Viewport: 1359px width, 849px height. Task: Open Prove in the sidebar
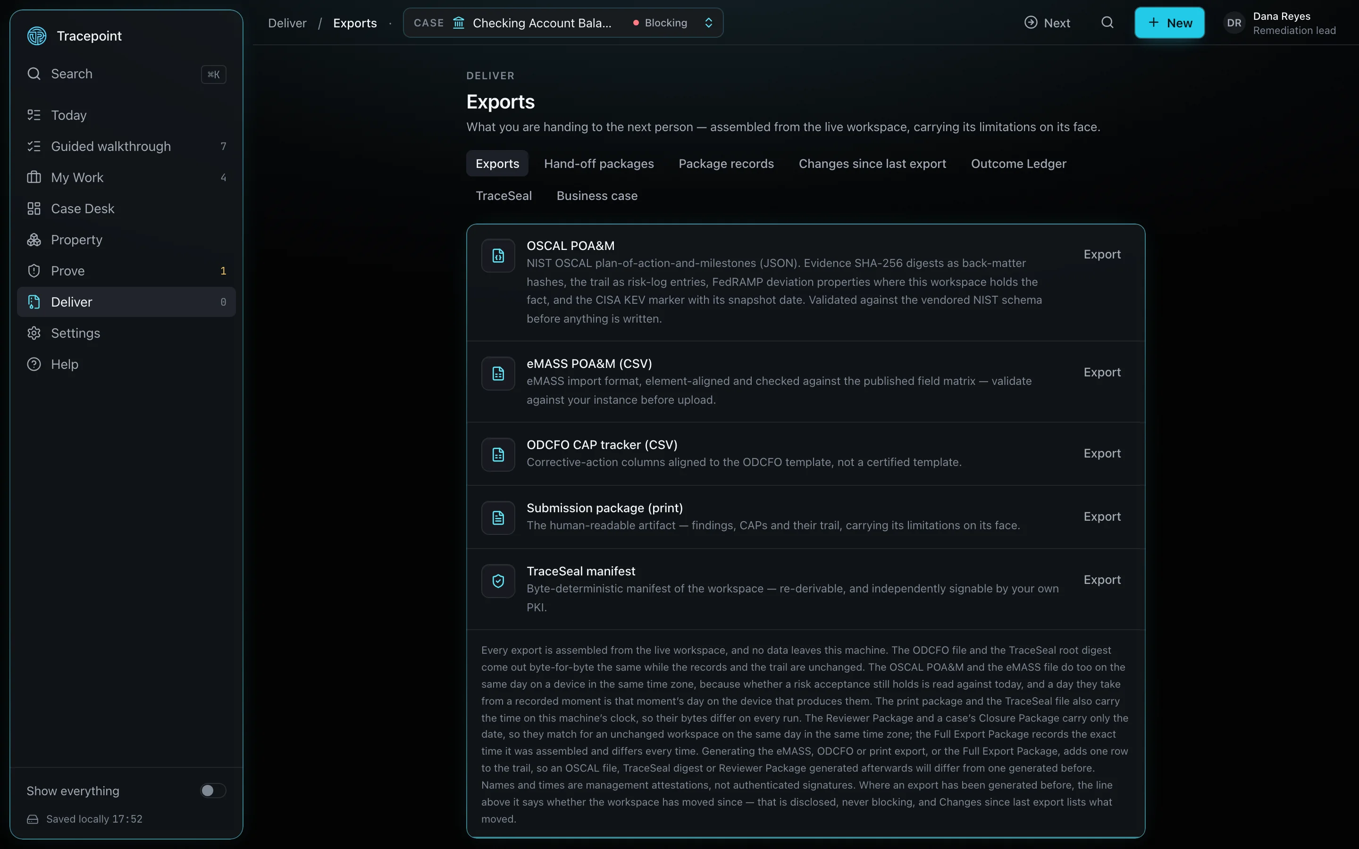click(x=126, y=271)
